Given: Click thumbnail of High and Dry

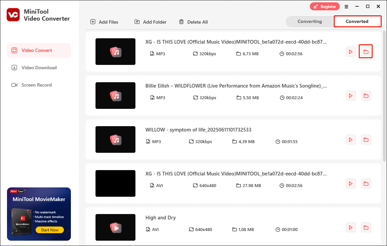Looking at the screenshot, I should click(x=115, y=227).
